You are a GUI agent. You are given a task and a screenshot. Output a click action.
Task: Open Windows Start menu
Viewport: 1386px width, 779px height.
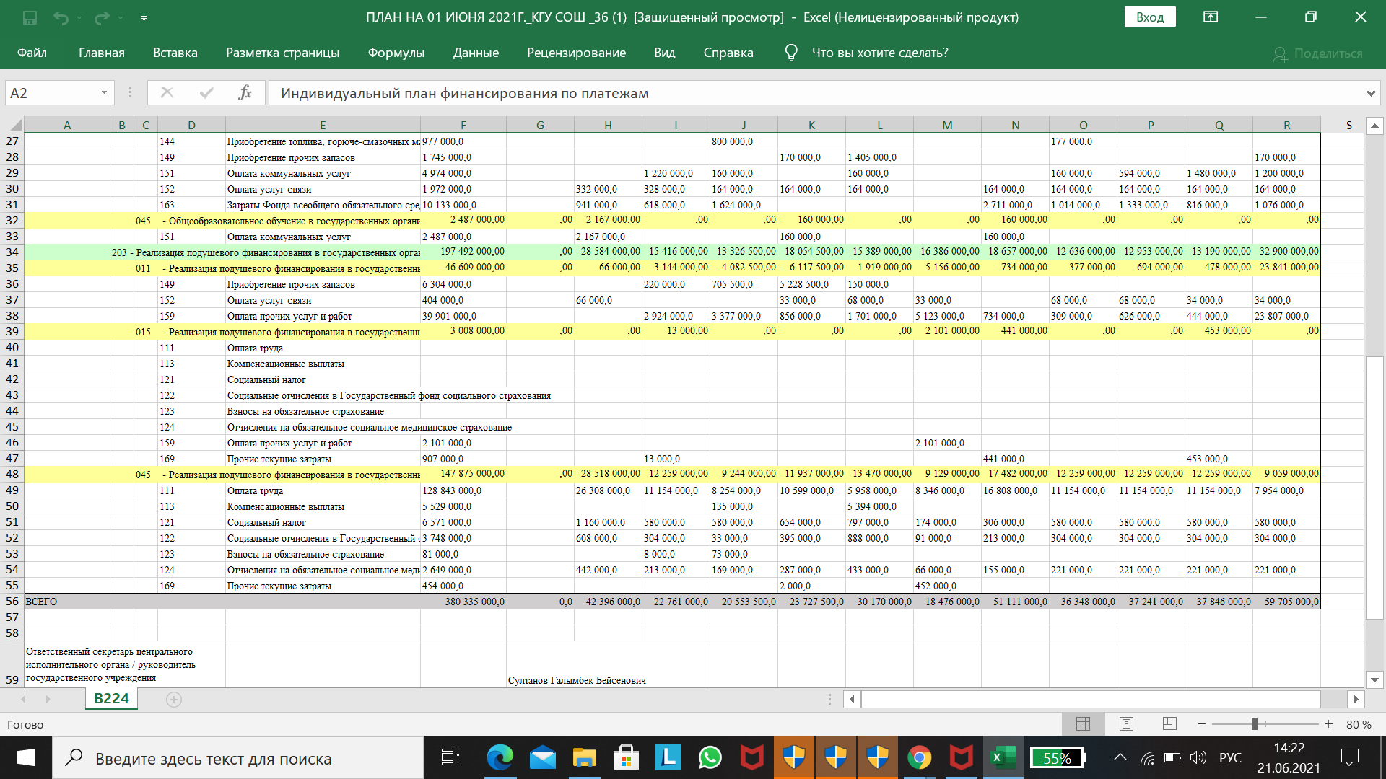26,757
